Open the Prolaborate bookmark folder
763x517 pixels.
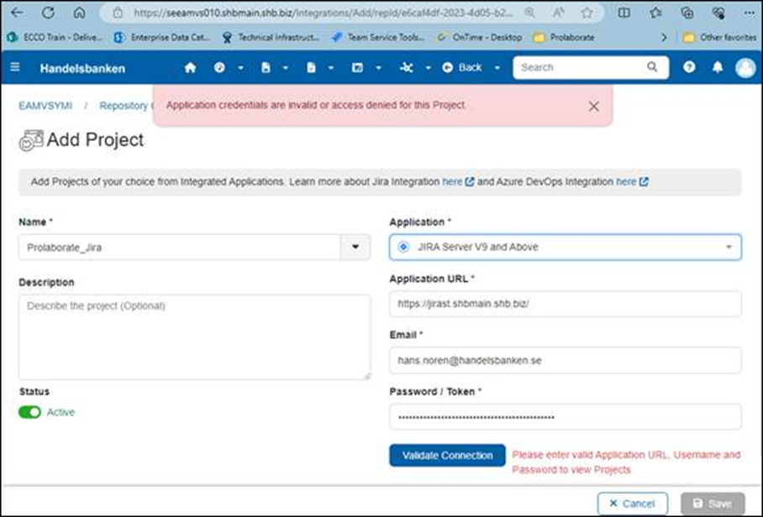564,38
